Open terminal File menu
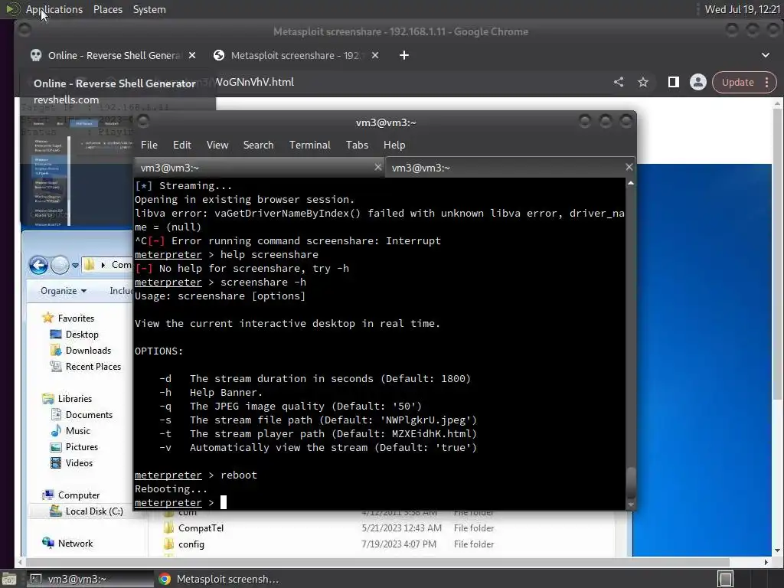The height and width of the screenshot is (588, 784). pyautogui.click(x=149, y=145)
